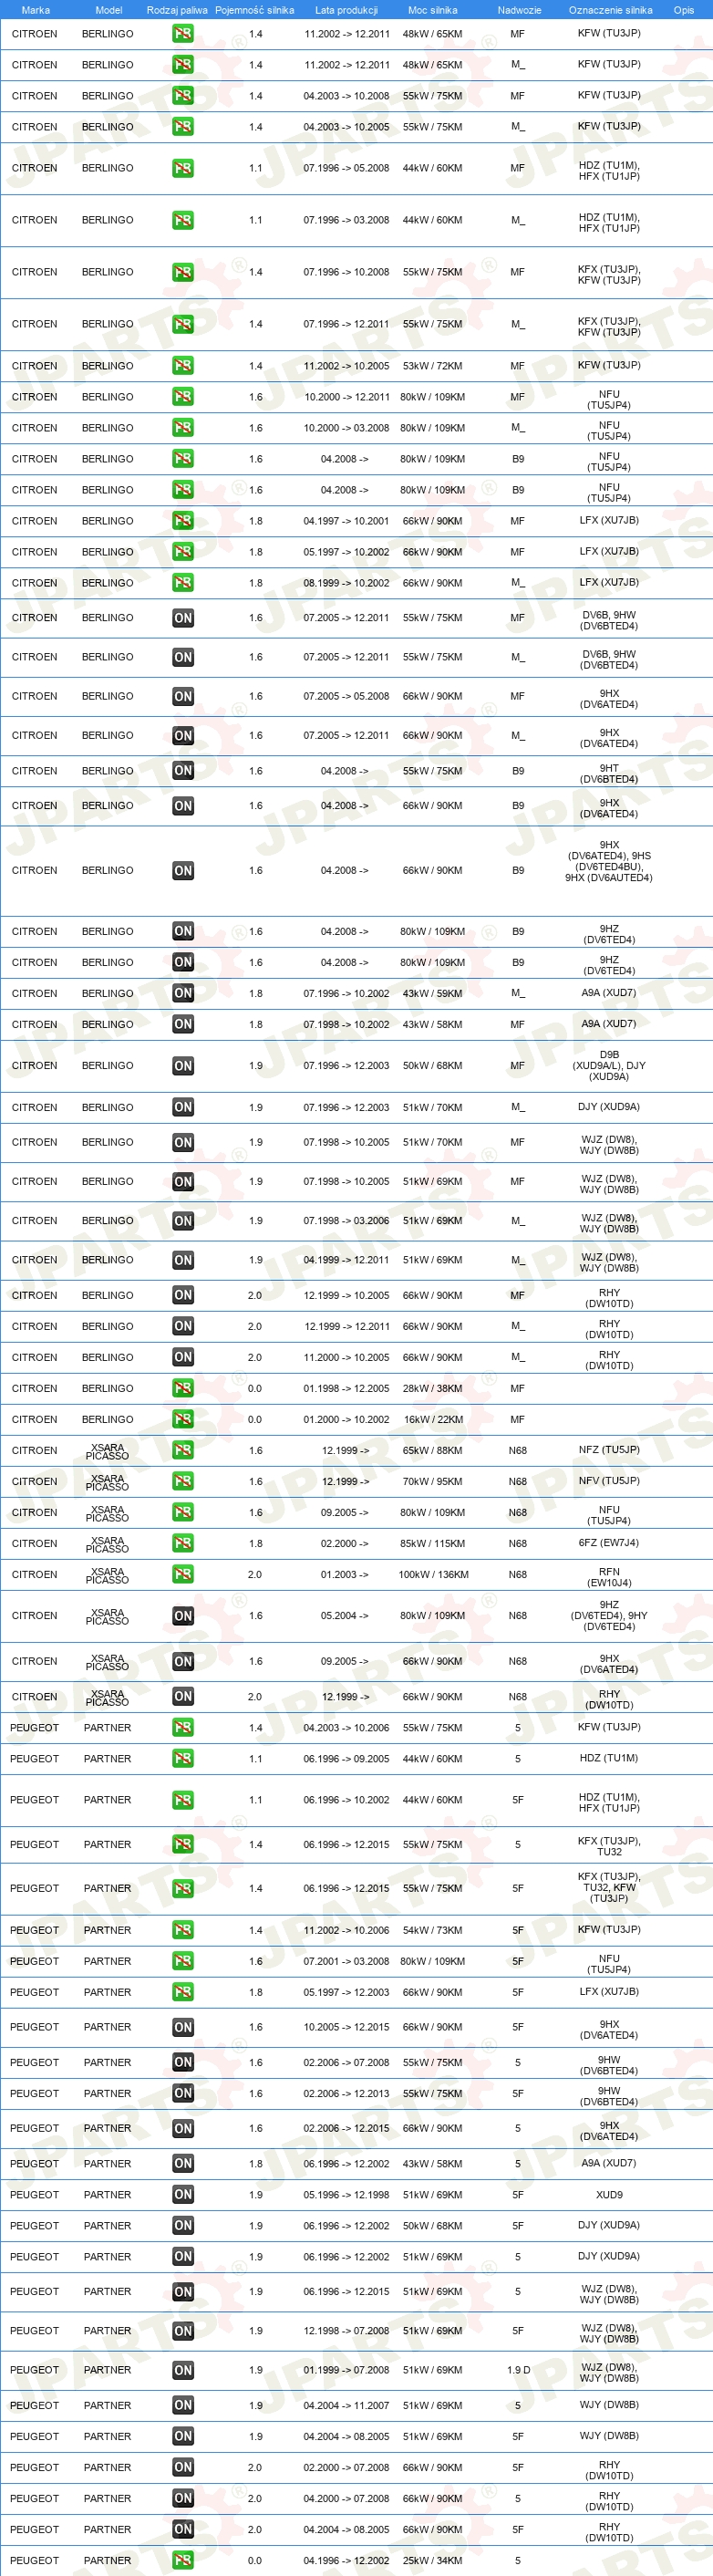Click the '43kW / 59KM' power cell
The width and height of the screenshot is (713, 2576).
pyautogui.click(x=433, y=993)
